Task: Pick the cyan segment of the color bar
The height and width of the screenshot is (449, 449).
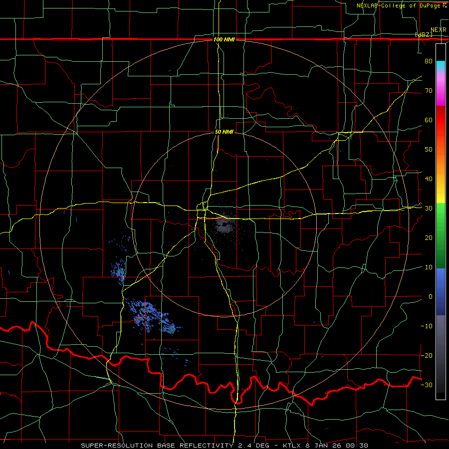Action: [x=441, y=66]
